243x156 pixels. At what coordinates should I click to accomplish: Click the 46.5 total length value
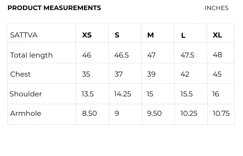121,55
